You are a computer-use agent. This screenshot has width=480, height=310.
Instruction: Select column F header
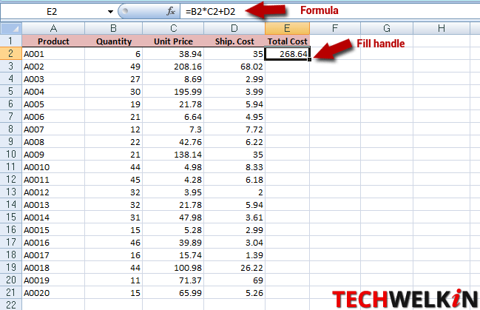[x=335, y=29]
